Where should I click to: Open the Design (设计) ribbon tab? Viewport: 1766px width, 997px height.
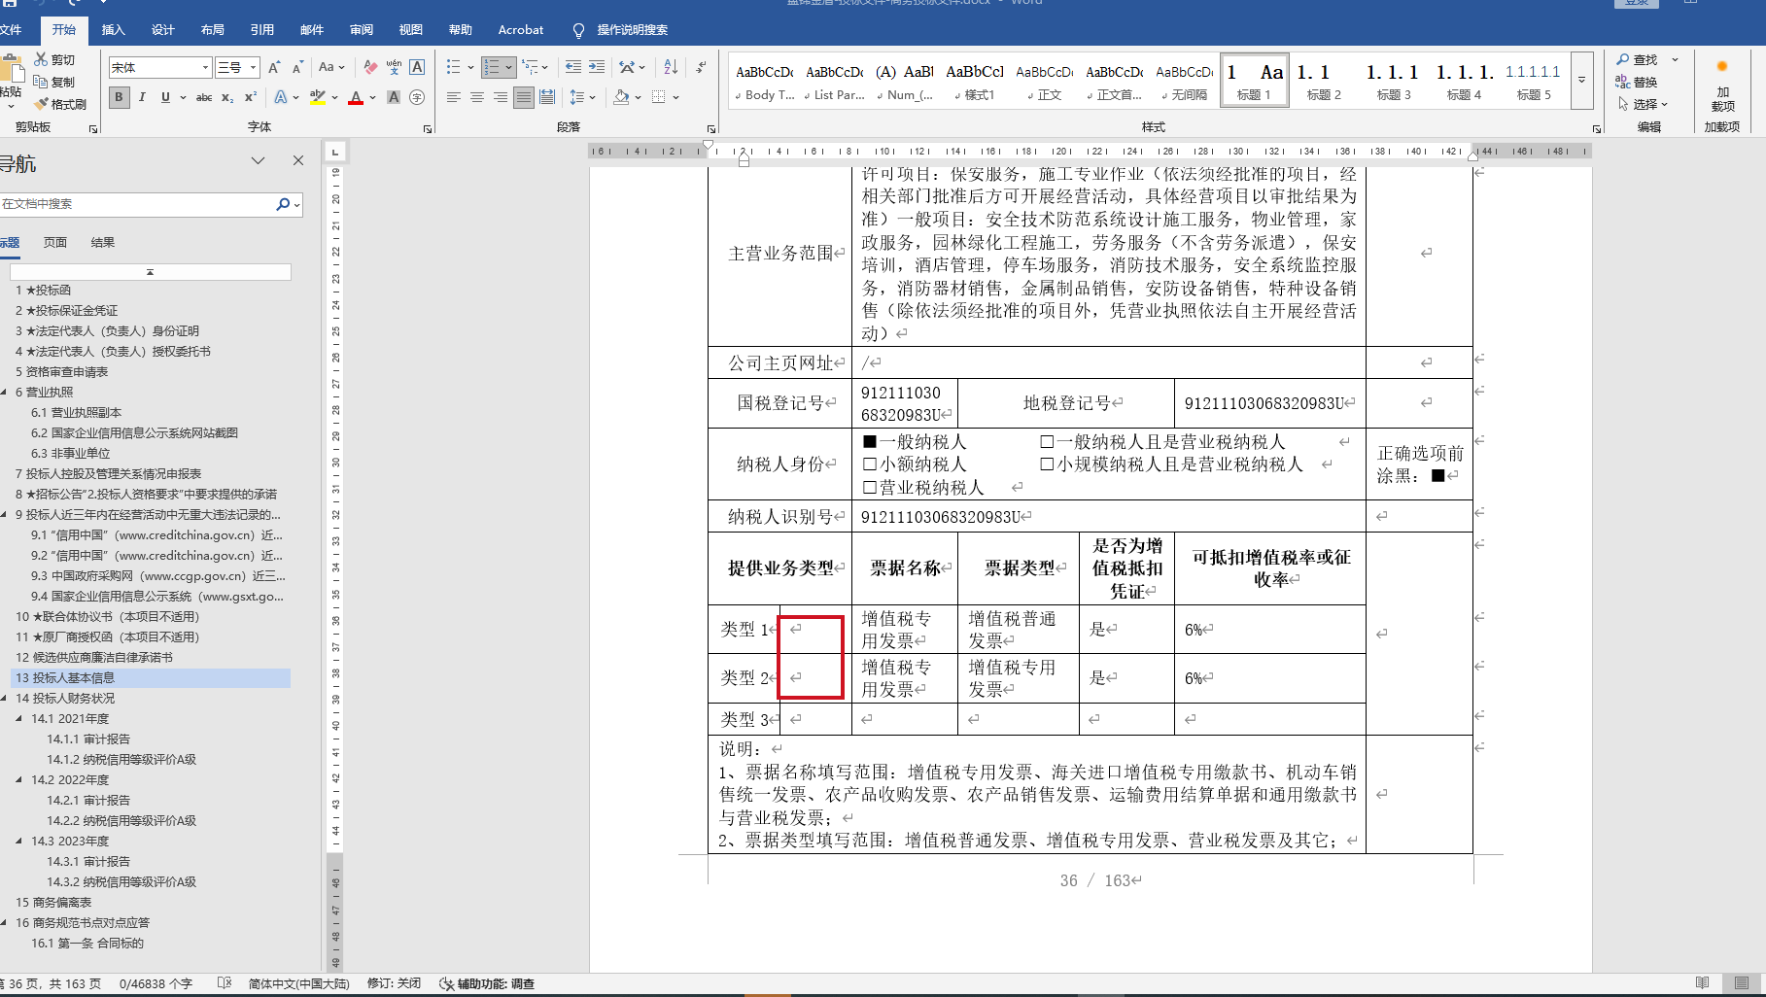click(163, 30)
